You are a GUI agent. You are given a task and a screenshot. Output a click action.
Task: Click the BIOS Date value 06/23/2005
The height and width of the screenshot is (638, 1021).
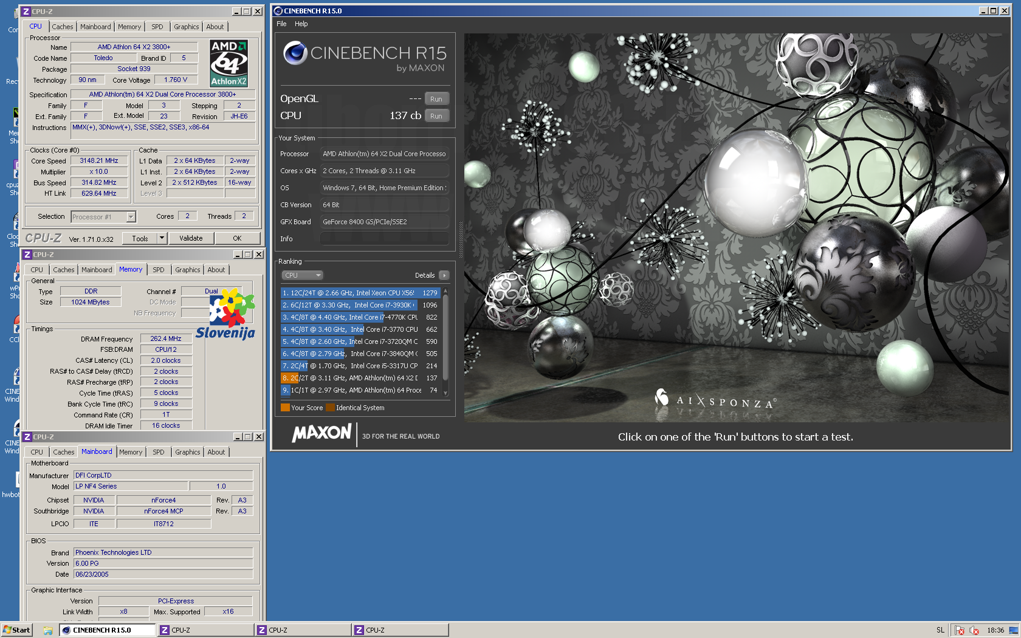point(163,574)
